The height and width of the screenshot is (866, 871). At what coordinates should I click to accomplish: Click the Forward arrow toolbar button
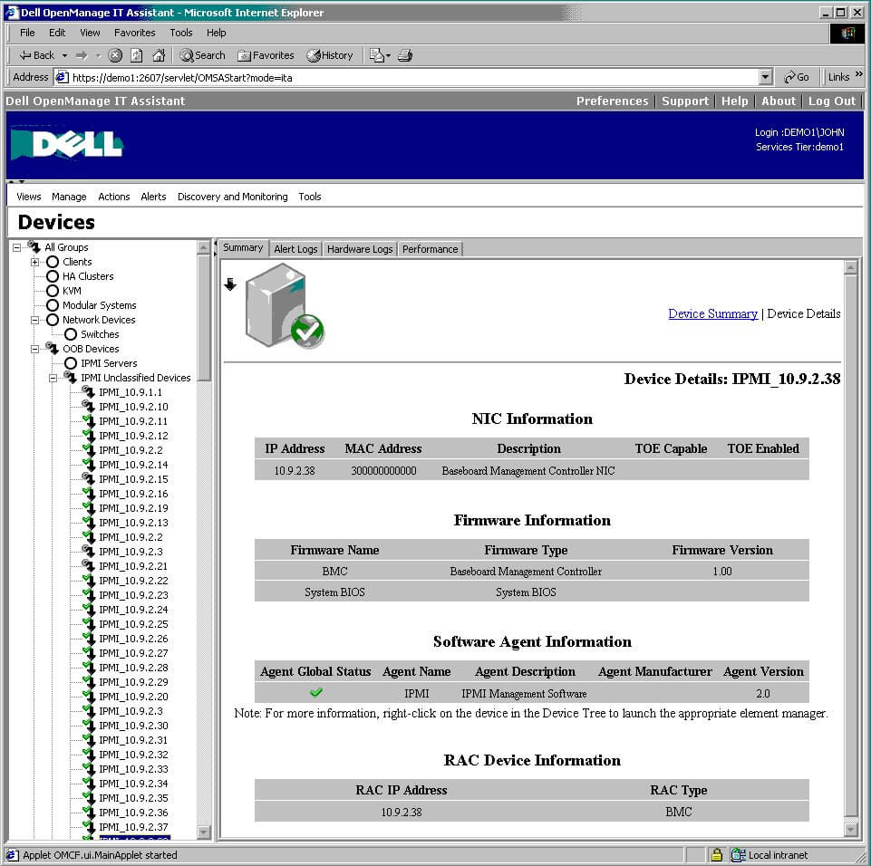82,55
